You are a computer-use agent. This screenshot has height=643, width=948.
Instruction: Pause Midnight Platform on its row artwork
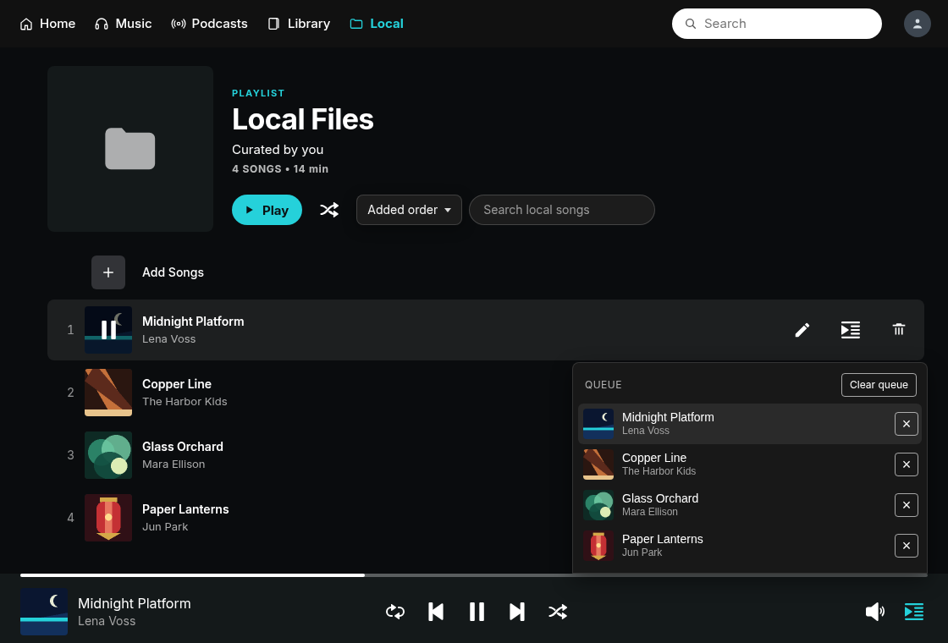[x=108, y=330]
